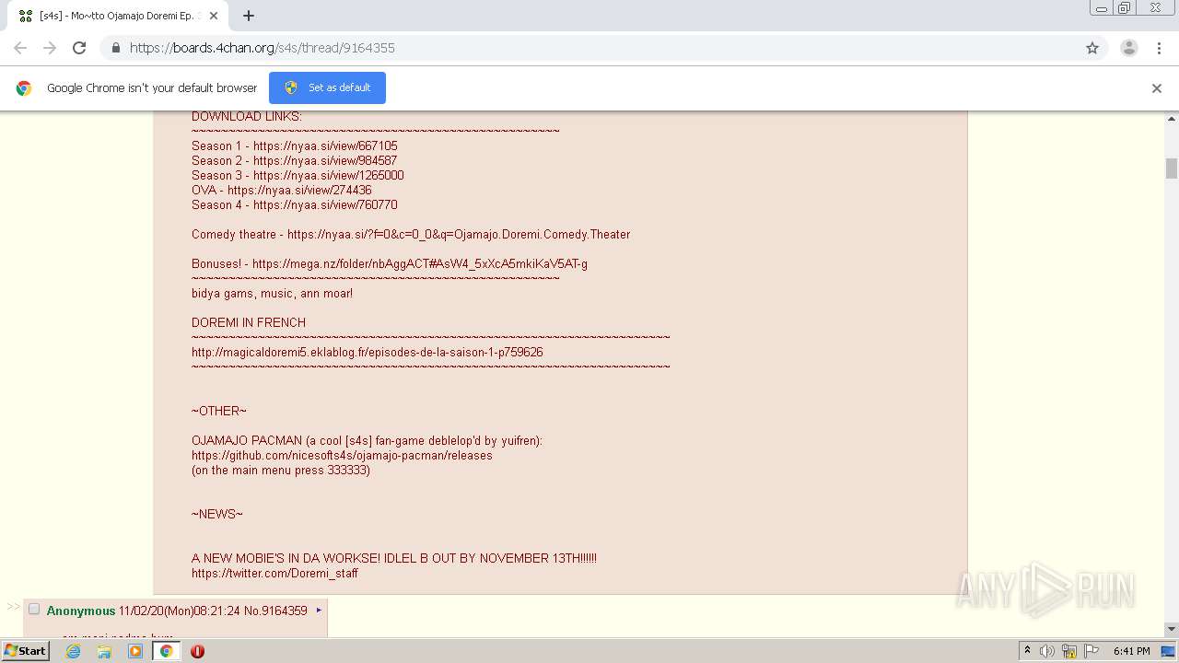Open the network tray icon
The height and width of the screenshot is (663, 1179).
(1069, 651)
